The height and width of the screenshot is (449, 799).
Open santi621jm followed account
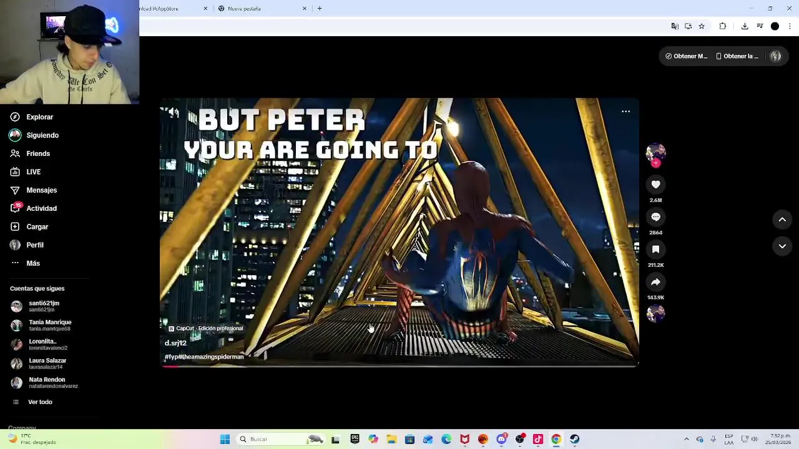36,306
